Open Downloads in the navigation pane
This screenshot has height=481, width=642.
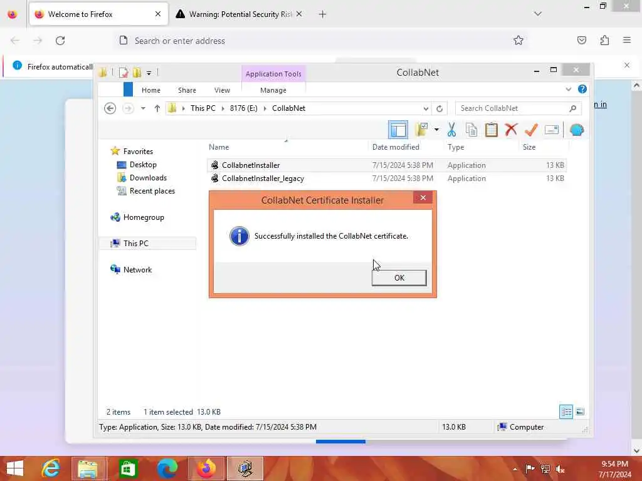coord(148,177)
